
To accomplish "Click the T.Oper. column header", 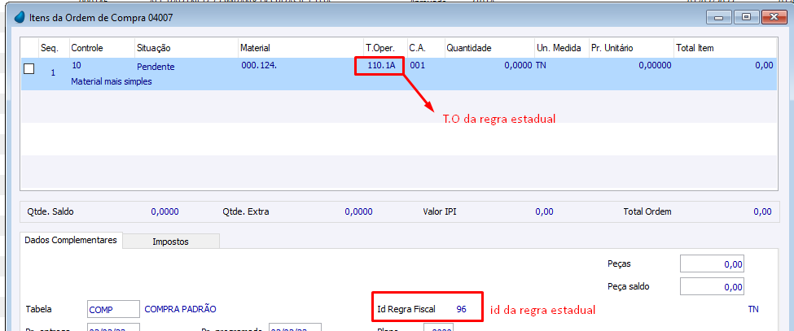I will click(385, 48).
